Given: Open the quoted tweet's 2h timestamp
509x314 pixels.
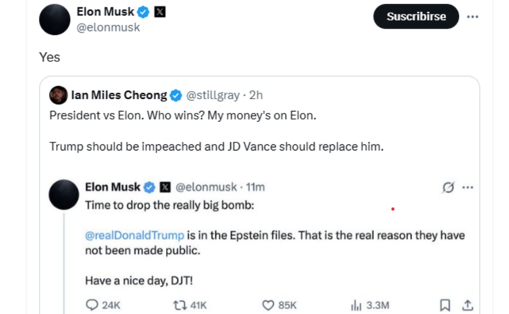Looking at the screenshot, I should [256, 95].
